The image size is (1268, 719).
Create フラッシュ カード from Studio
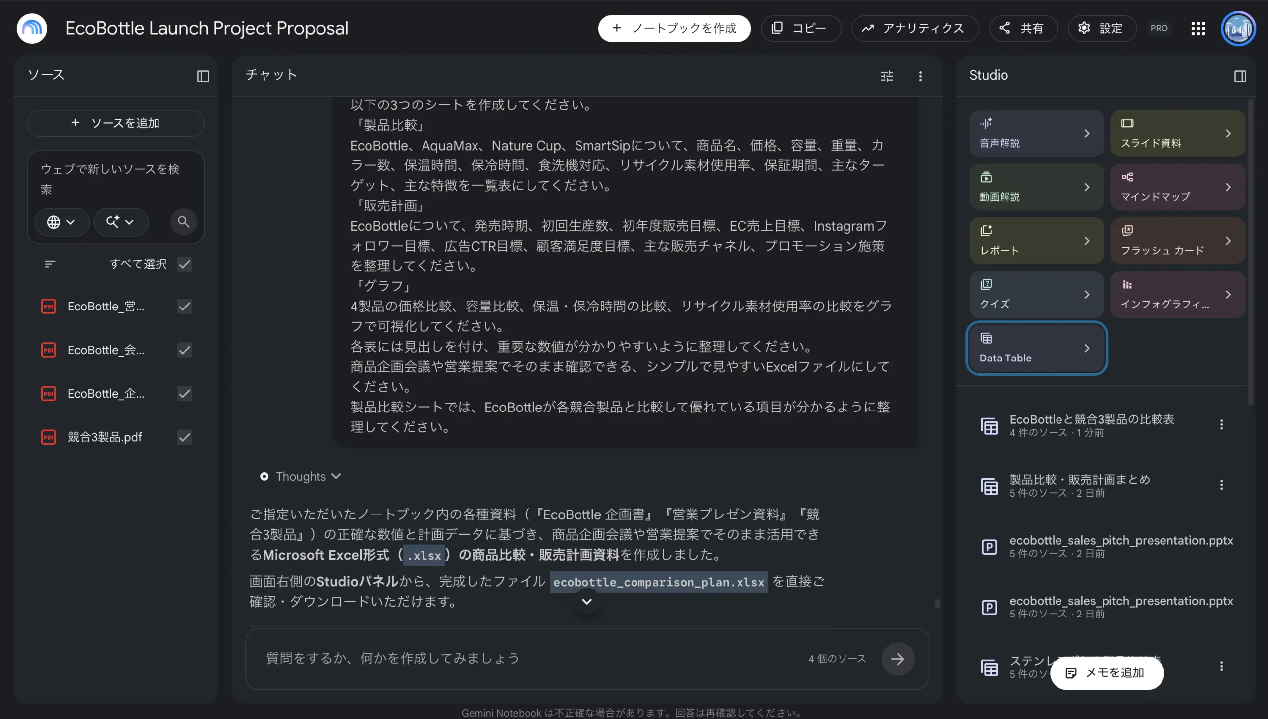(1177, 240)
